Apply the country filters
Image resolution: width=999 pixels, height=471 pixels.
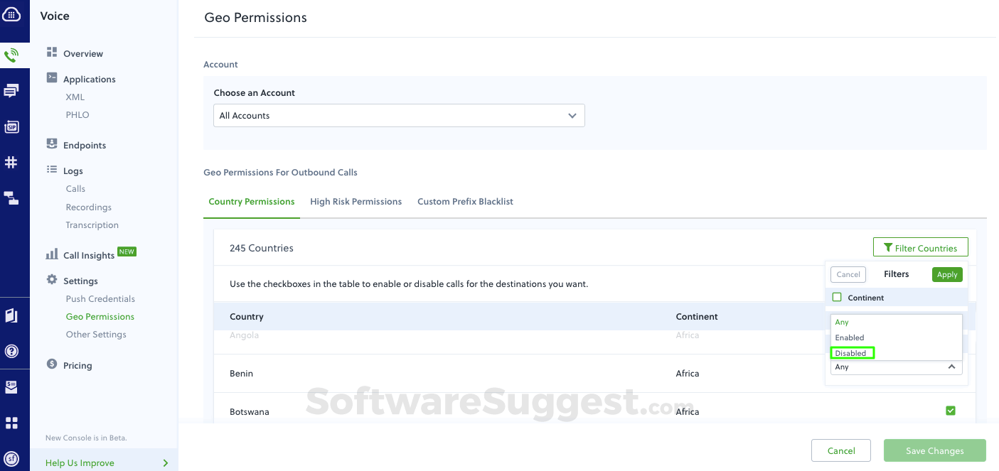pyautogui.click(x=947, y=274)
